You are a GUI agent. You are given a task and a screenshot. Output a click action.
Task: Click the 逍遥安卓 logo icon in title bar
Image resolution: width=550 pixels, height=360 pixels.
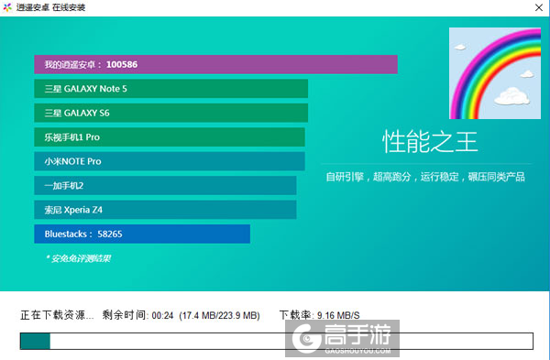coord(7,7)
